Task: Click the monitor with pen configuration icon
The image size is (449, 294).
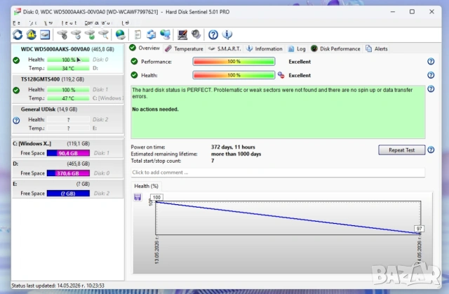Action: click(x=182, y=34)
